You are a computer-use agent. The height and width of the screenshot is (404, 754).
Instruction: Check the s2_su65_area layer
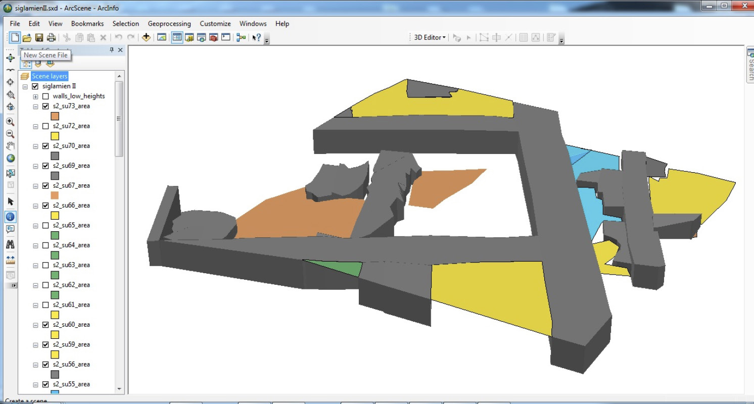[x=45, y=226]
